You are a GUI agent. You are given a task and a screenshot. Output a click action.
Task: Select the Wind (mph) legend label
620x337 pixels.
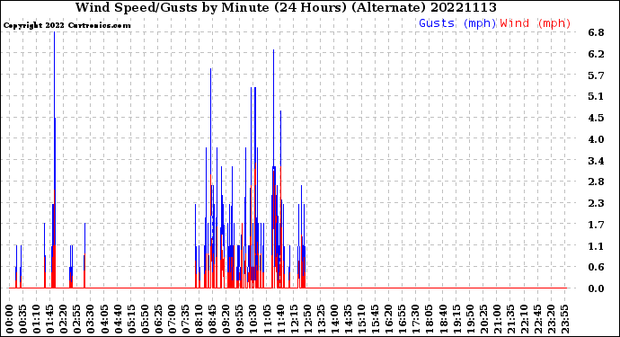(536, 23)
